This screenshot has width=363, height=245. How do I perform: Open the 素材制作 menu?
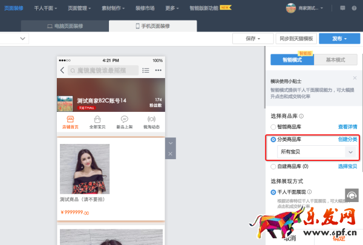click(x=113, y=8)
